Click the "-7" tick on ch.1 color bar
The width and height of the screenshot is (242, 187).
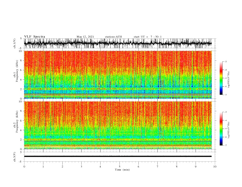pos(225,95)
